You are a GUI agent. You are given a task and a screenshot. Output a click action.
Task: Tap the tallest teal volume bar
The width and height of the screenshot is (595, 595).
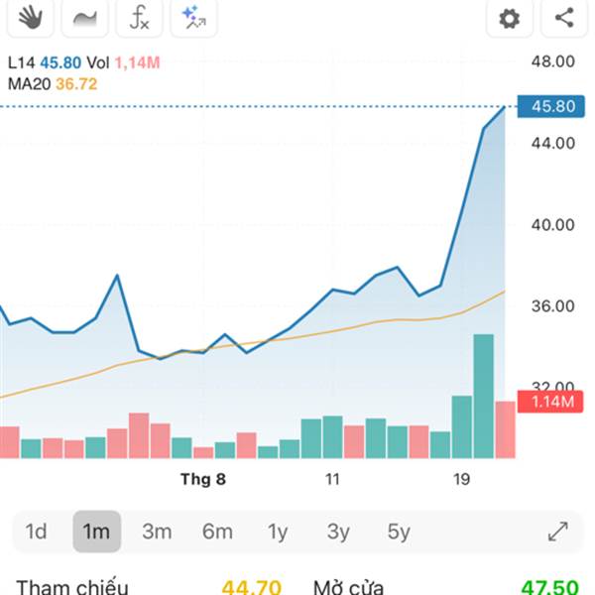[x=484, y=396]
